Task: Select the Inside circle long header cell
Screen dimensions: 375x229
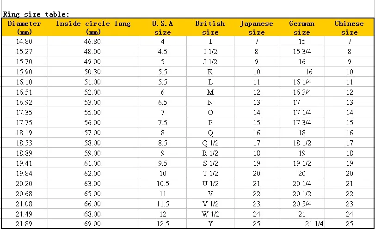Action: (x=93, y=28)
